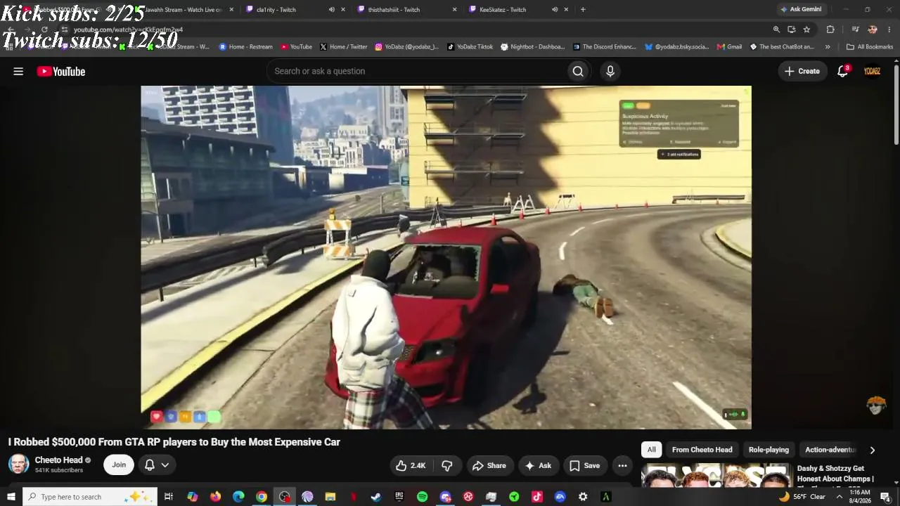
Task: Click the video player area
Action: coord(446,257)
